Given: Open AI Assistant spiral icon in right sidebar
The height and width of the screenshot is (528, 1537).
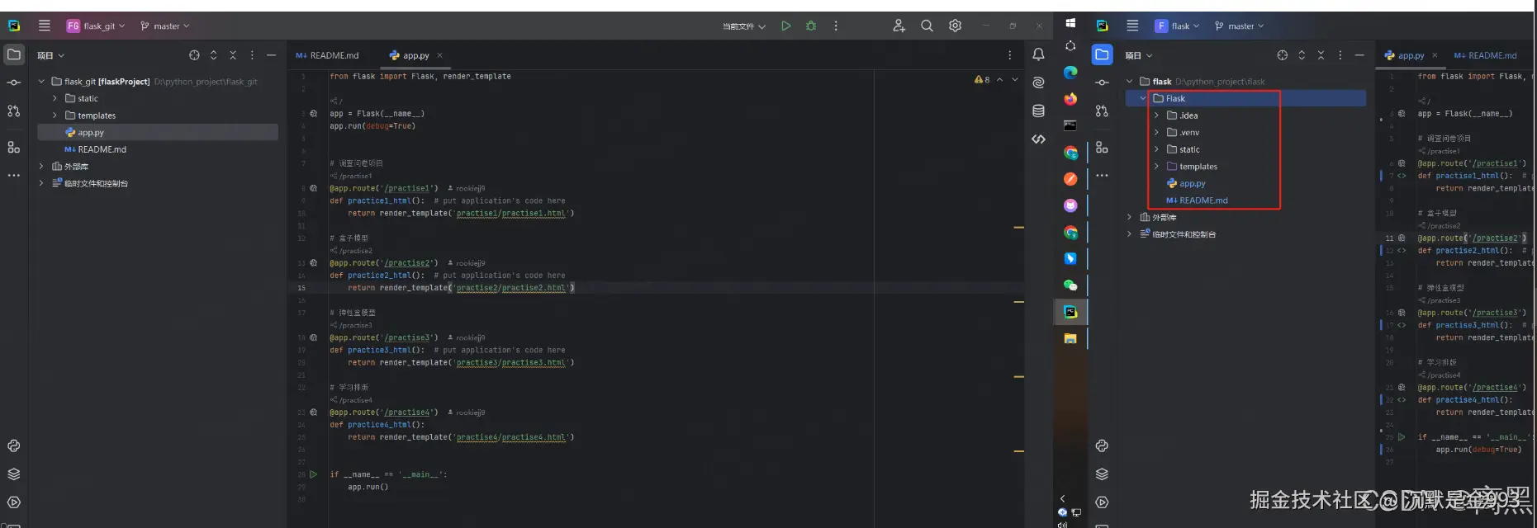Looking at the screenshot, I should (1039, 82).
